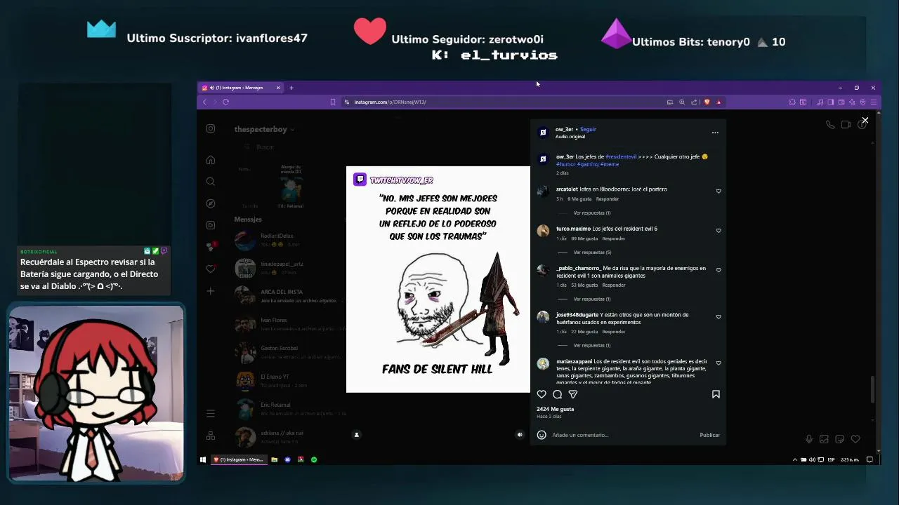Go back in the browser
Image resolution: width=899 pixels, height=505 pixels.
click(204, 102)
